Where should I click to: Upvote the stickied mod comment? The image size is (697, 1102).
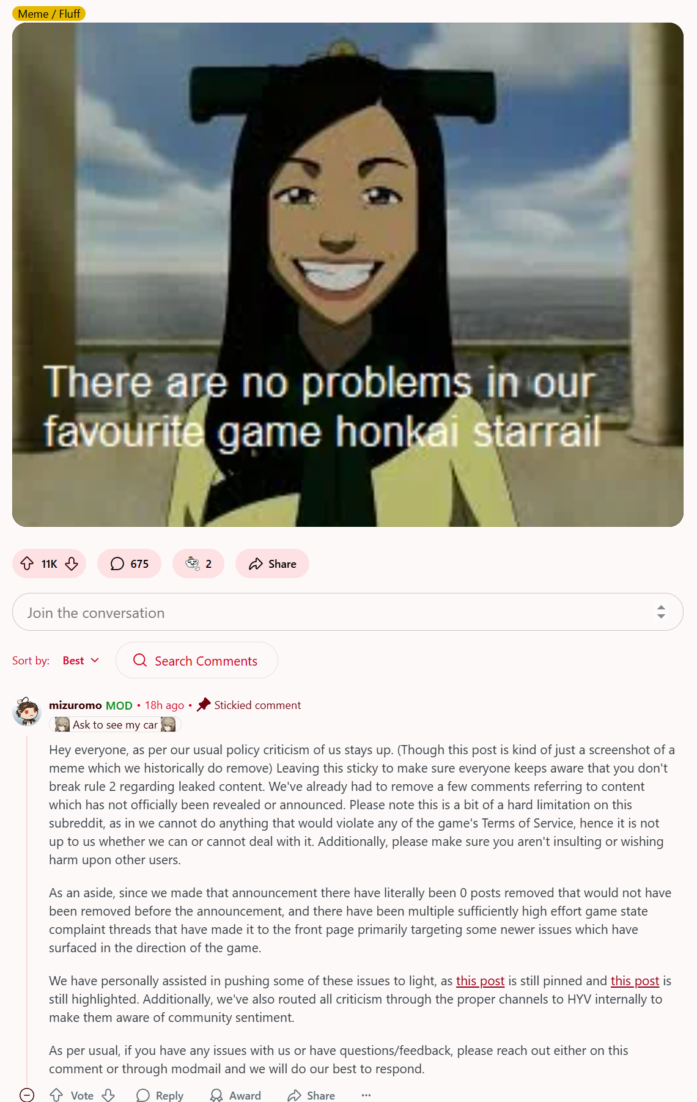pyautogui.click(x=56, y=1095)
